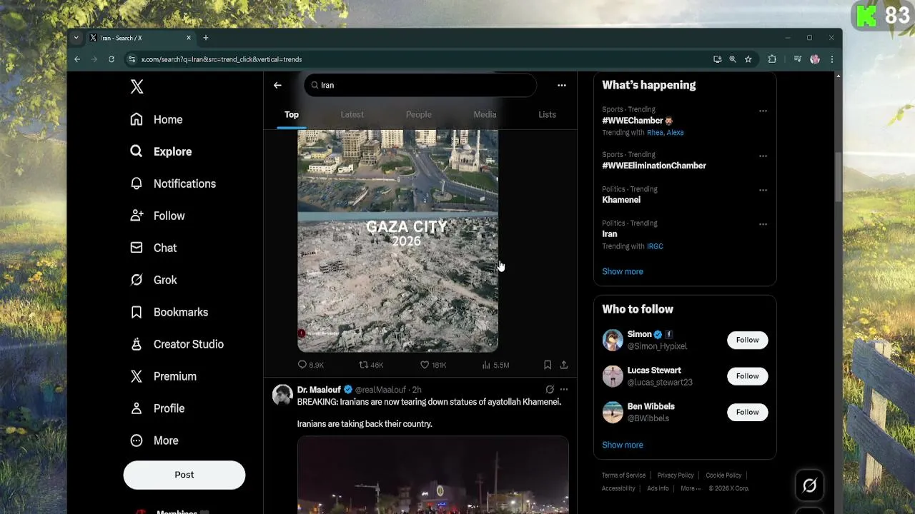Open the Chrome three-dot menu
Viewport: 915px width, 514px height.
click(x=831, y=59)
